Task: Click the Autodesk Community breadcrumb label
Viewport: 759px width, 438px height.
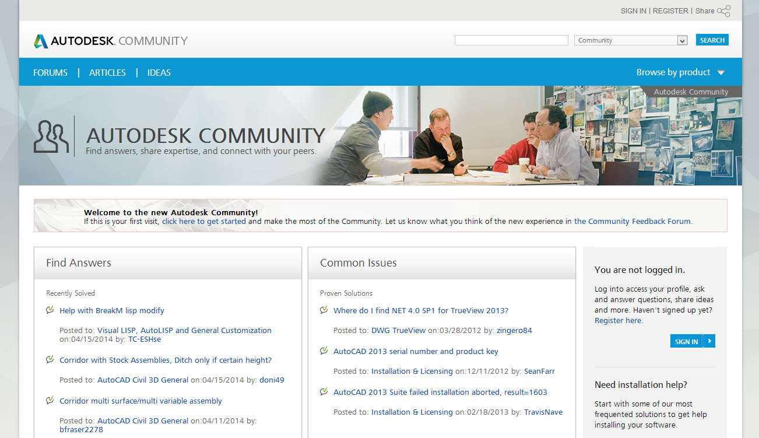Action: [x=691, y=92]
